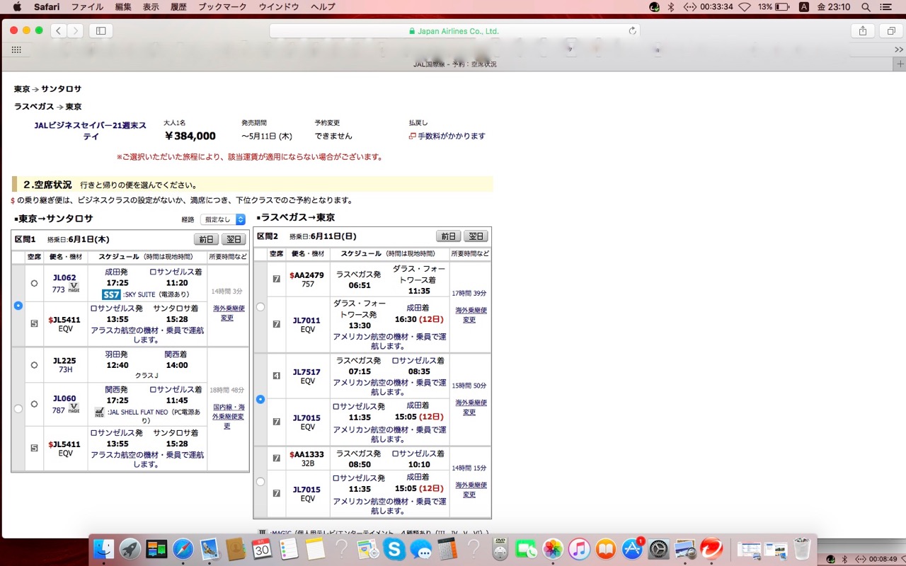The height and width of the screenshot is (566, 906).
Task: Select the JL225, JL060, JL5411 outbound itinerary
Action: [18, 408]
